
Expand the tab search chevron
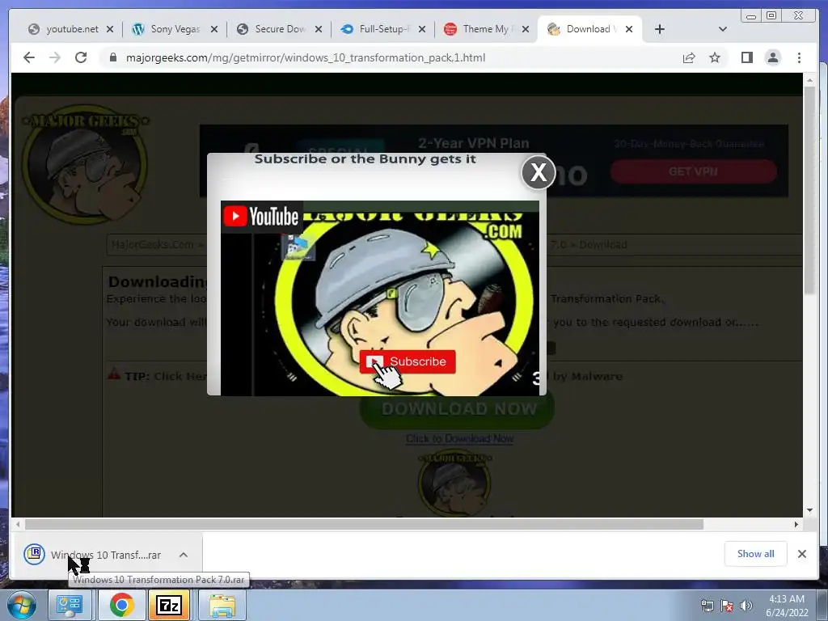point(723,29)
